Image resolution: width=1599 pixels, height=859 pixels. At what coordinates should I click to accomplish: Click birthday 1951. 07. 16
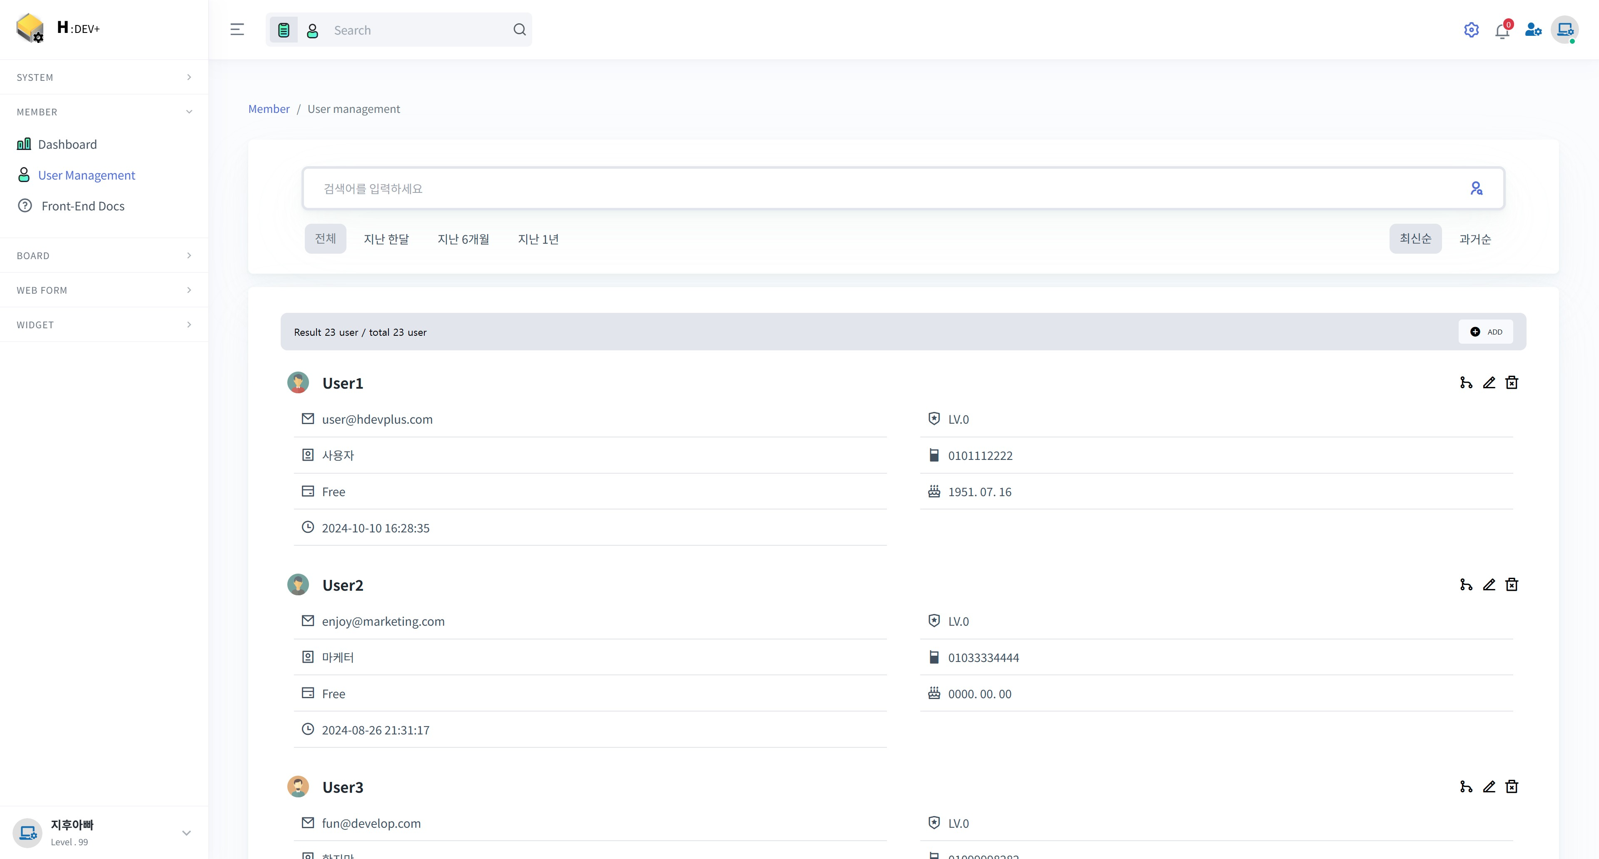(x=979, y=492)
